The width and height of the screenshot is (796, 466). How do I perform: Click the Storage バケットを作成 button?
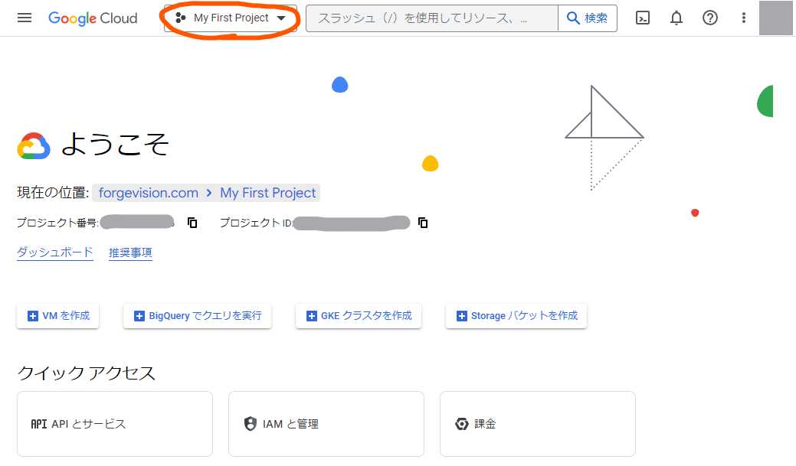click(x=516, y=315)
